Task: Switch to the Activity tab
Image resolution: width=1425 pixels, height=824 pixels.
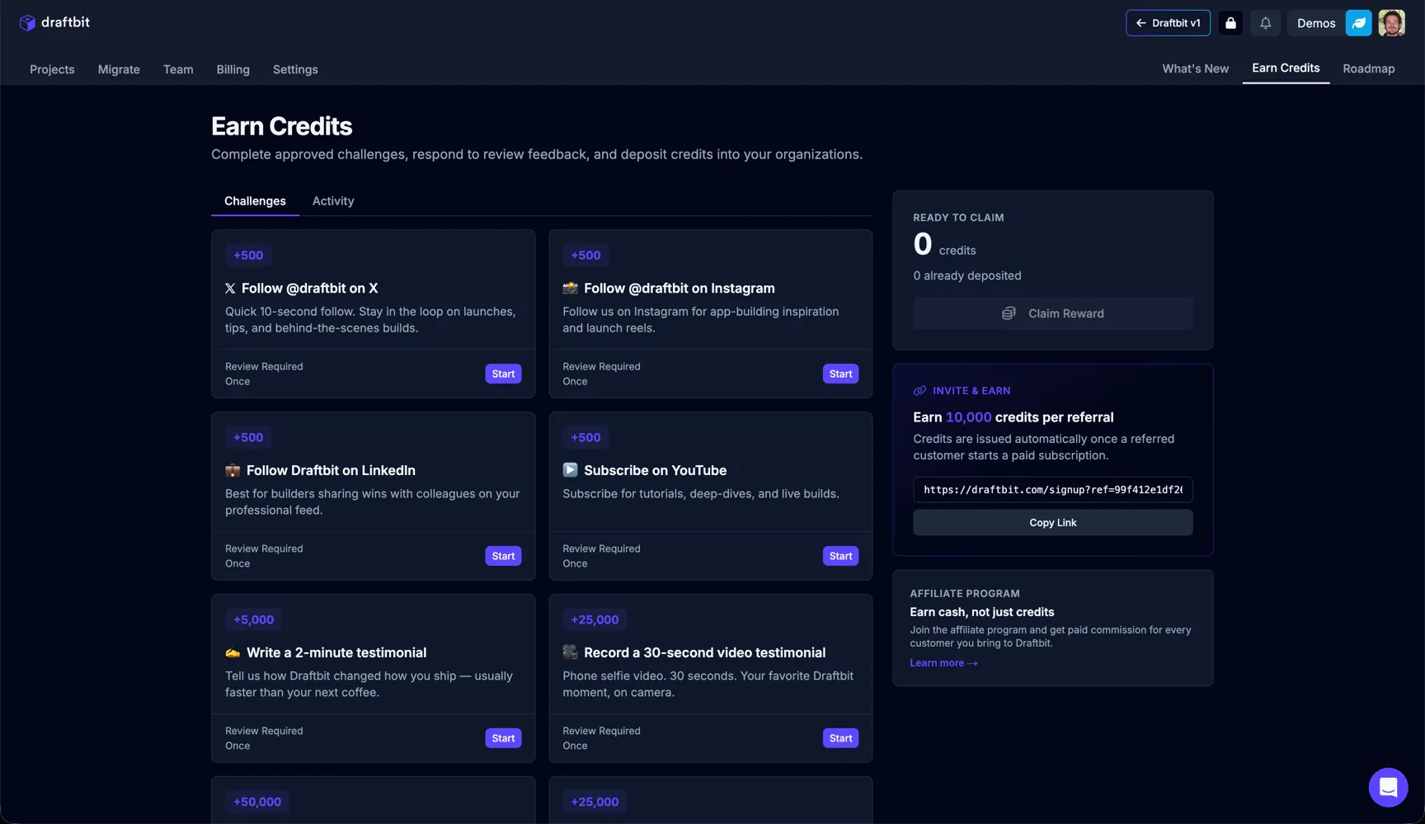Action: [x=333, y=201]
